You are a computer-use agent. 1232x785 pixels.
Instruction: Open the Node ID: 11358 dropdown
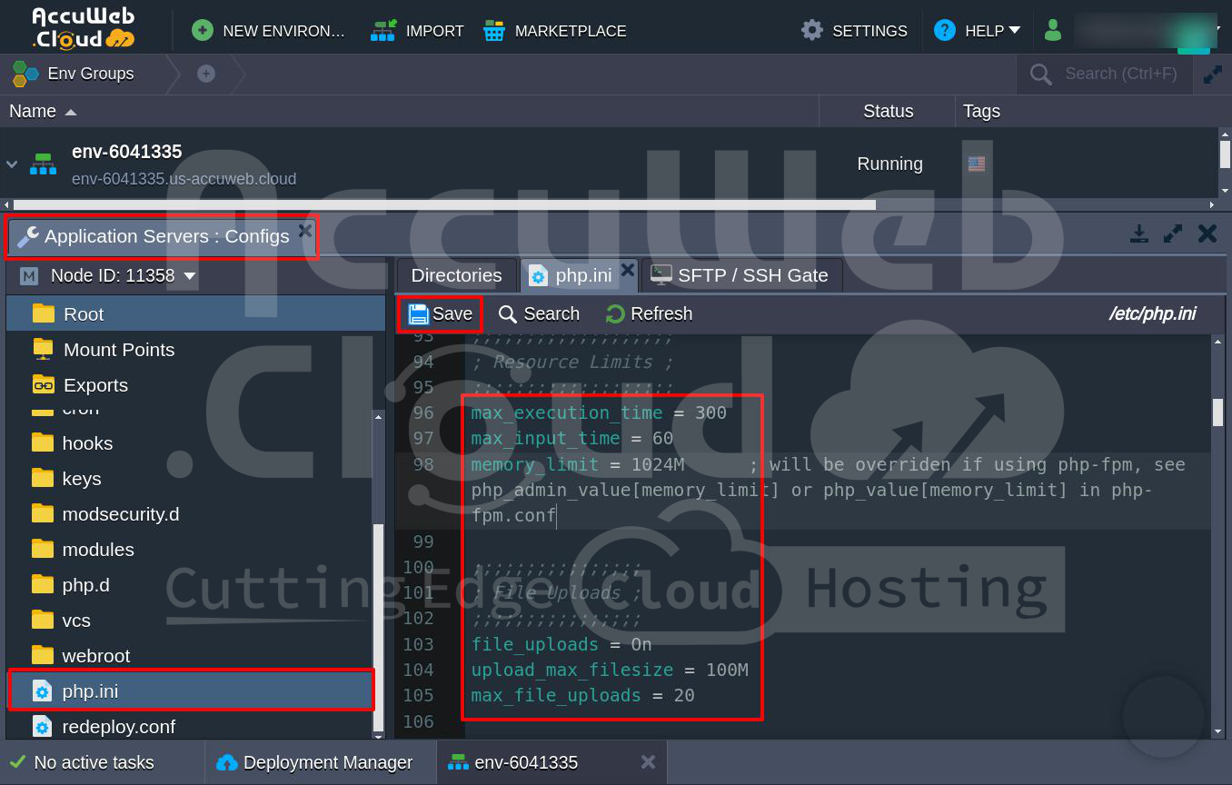[124, 275]
